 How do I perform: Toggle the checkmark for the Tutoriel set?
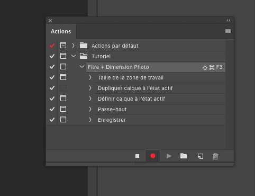[x=52, y=56]
